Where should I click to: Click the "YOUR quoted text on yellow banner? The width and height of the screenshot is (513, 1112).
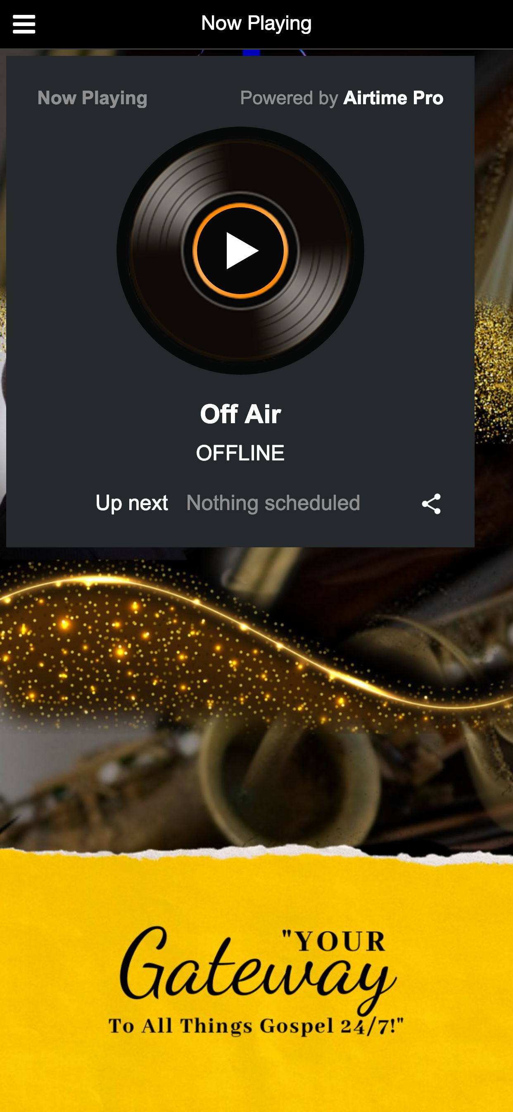[334, 942]
